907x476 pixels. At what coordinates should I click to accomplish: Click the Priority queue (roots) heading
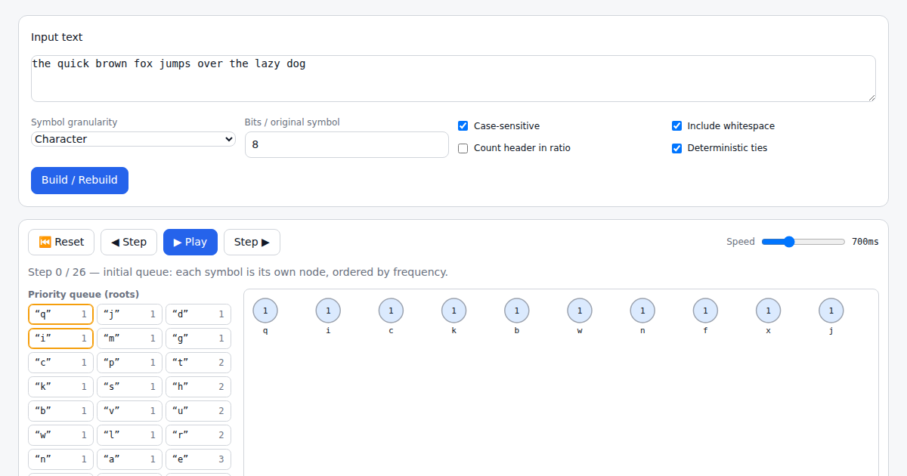pos(83,295)
